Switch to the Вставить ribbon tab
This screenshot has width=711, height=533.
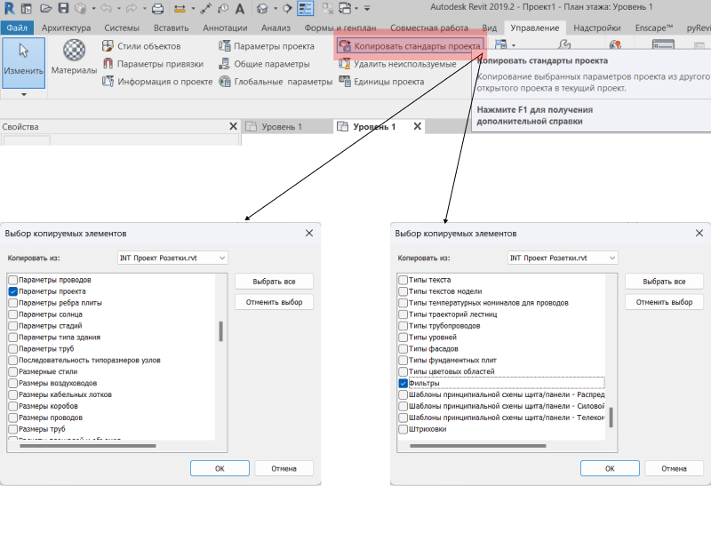pyautogui.click(x=171, y=28)
